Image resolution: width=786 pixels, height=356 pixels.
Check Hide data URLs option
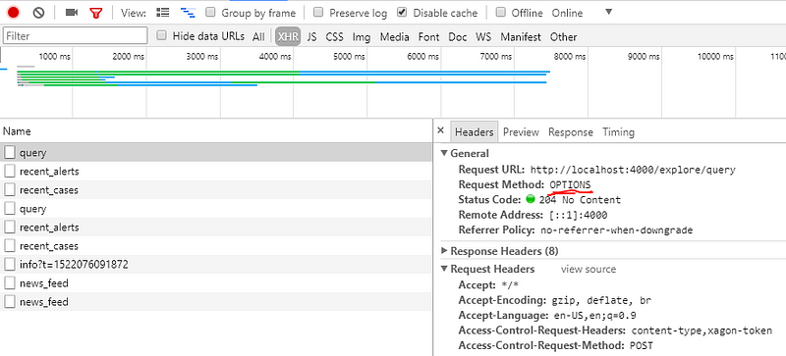161,35
